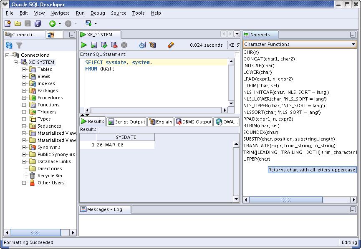361x249 pixels.
Task: Open the worksheet connection dropdown
Action: [x=233, y=45]
